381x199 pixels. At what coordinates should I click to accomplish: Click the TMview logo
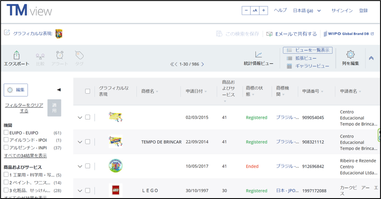[x=29, y=10]
